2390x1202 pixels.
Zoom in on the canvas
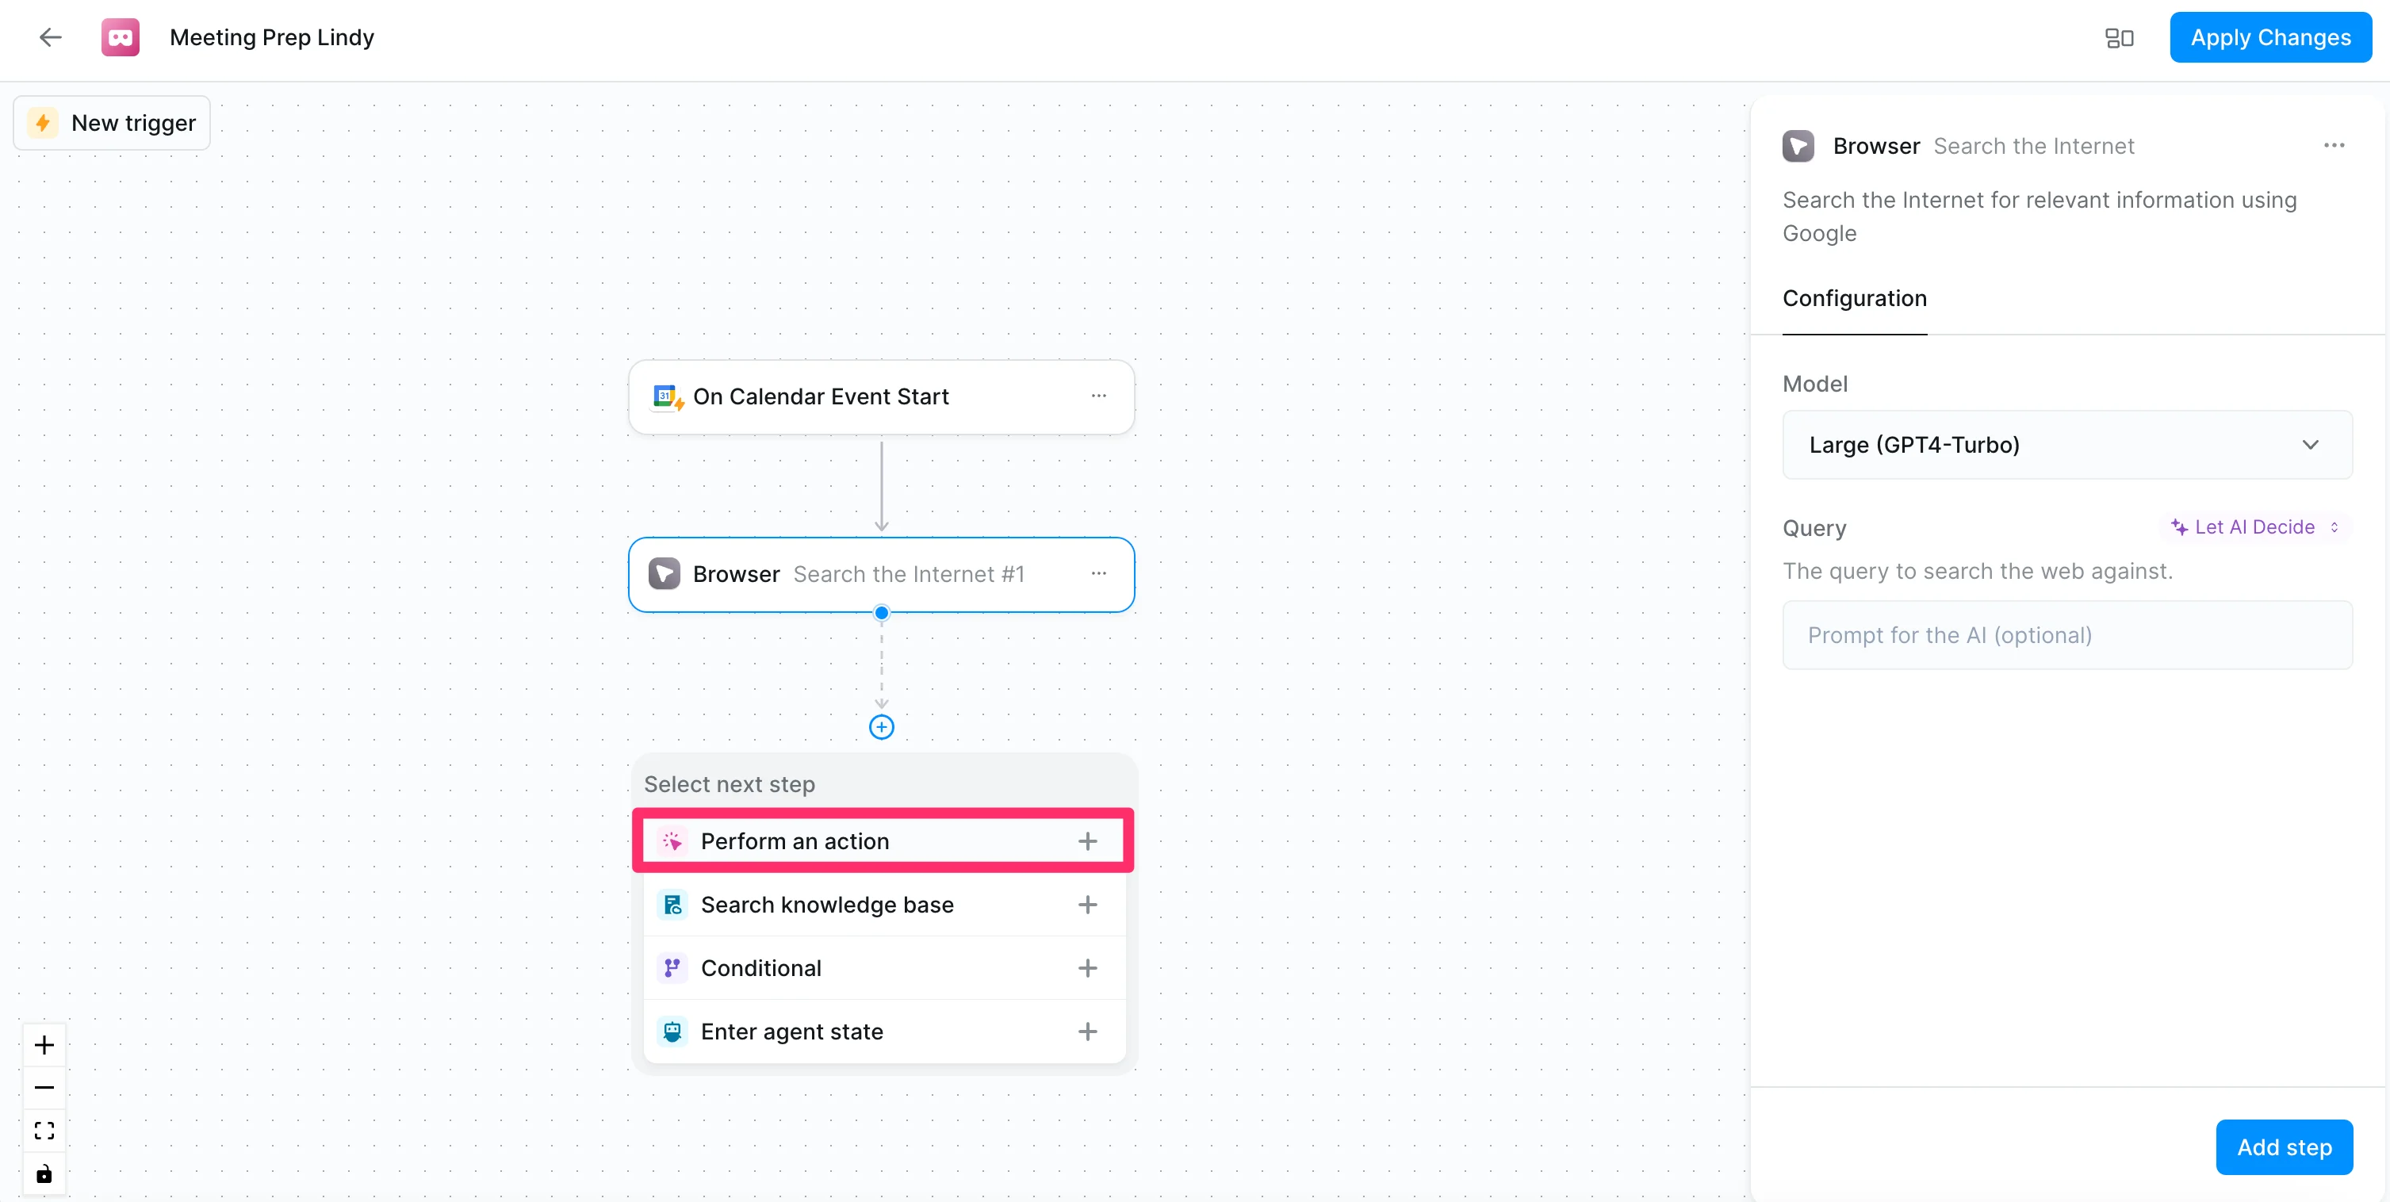pyautogui.click(x=44, y=1045)
